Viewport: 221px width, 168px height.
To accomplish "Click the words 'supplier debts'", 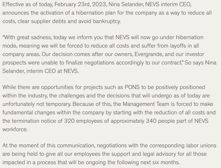I will point(49,21).
